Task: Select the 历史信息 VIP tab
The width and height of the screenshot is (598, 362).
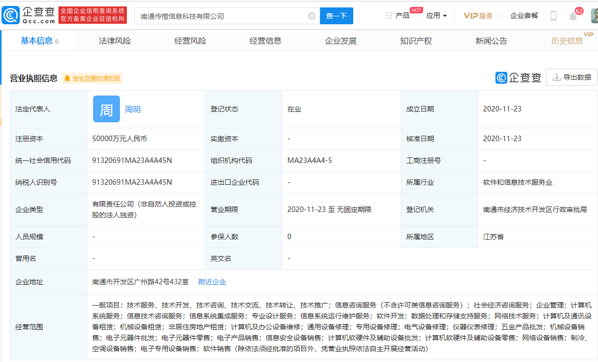Action: (567, 41)
